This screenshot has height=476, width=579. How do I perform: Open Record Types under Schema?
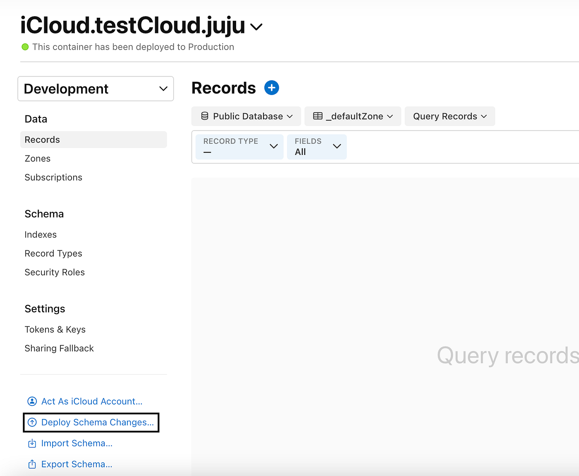(x=53, y=253)
